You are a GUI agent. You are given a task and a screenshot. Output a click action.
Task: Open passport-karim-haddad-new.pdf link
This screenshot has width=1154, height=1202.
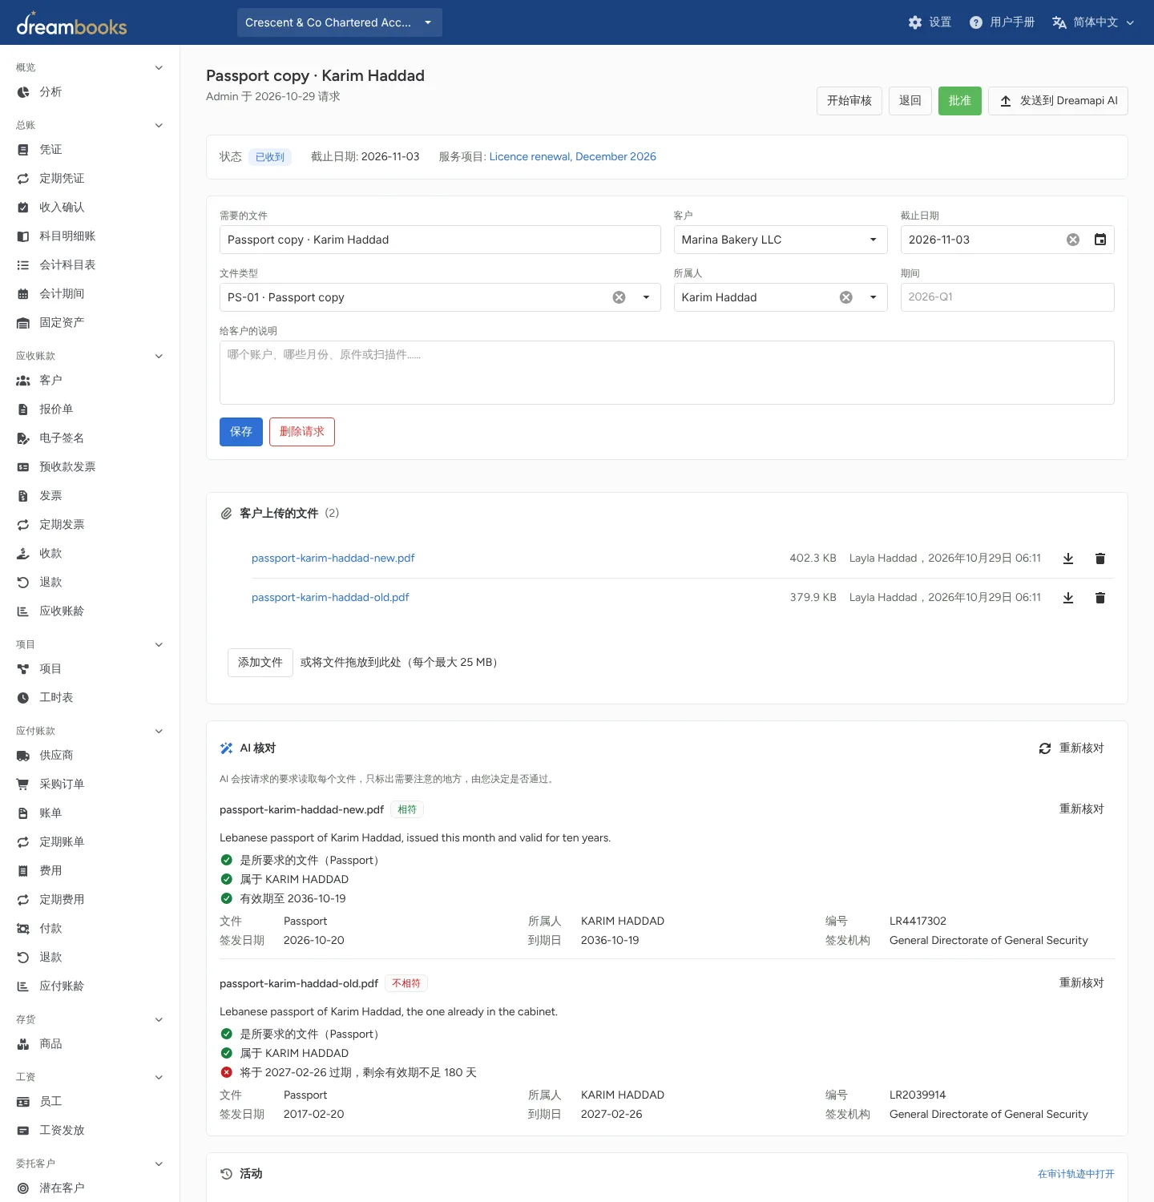coord(333,559)
